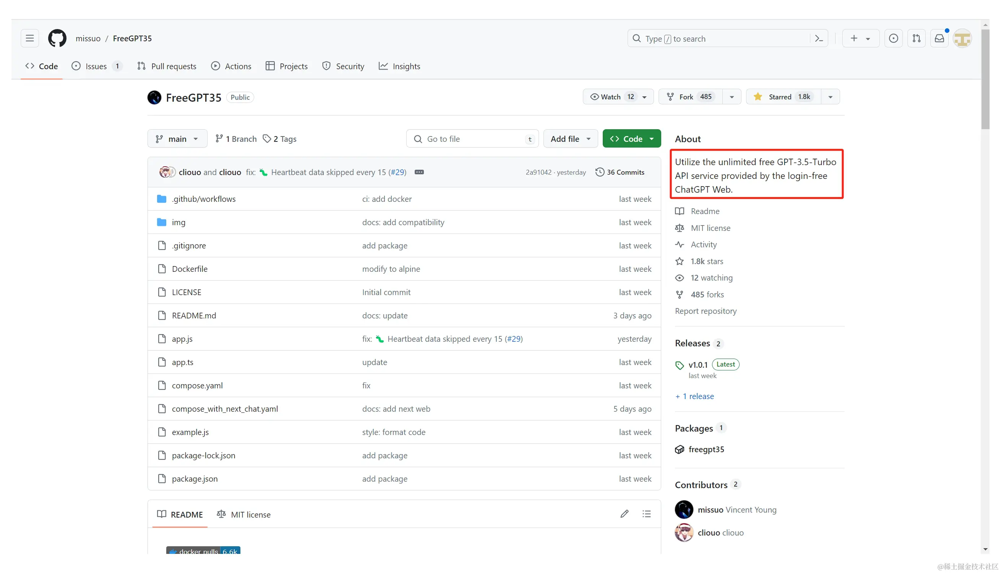Switch to the Code tab
Image resolution: width=1001 pixels, height=573 pixels.
(x=41, y=66)
